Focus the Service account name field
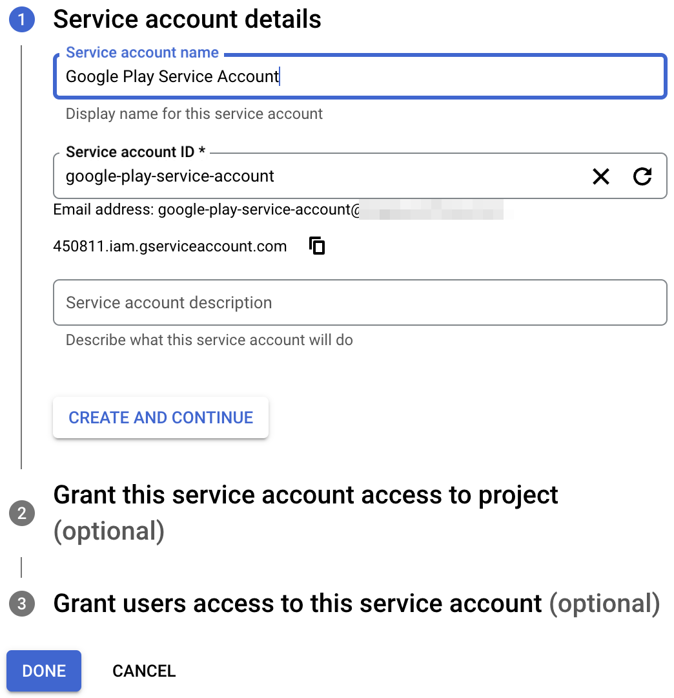The image size is (674, 698). click(359, 77)
